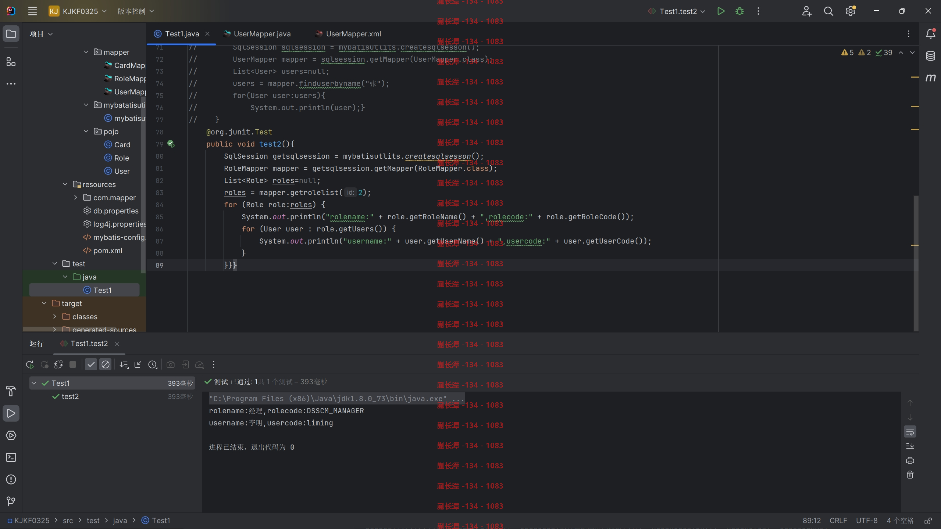Toggle auto-test rerun icon
Image resolution: width=941 pixels, height=529 pixels.
click(58, 364)
